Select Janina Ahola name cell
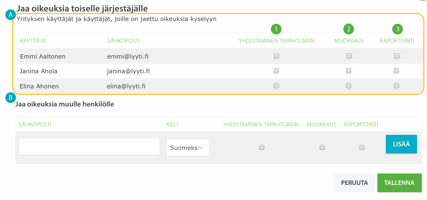Viewport: 427px width, 200px height. pyautogui.click(x=38, y=71)
